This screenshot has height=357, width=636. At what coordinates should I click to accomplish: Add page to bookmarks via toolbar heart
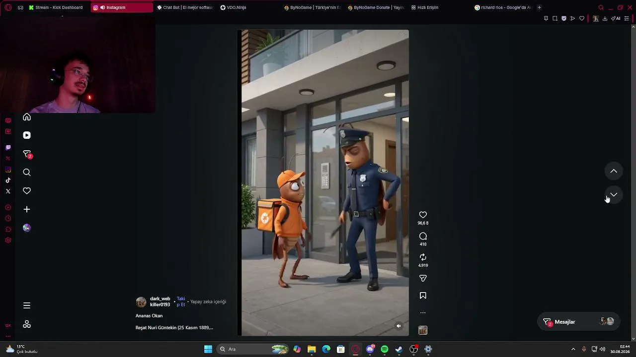coord(582,18)
